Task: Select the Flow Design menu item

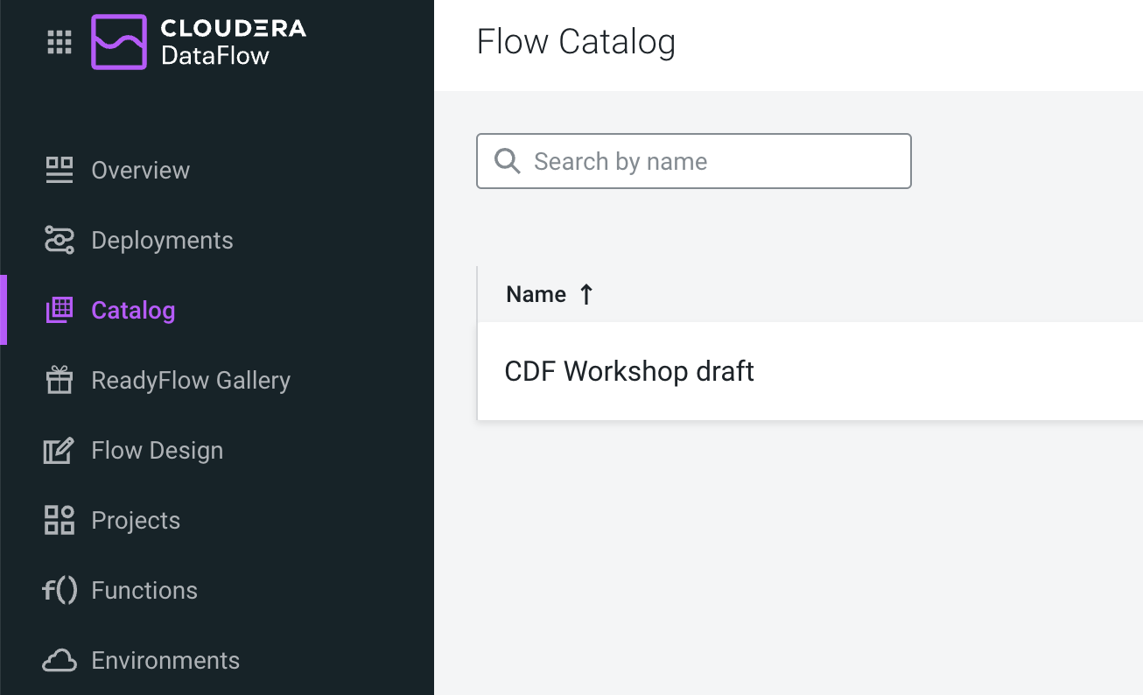Action: [158, 450]
